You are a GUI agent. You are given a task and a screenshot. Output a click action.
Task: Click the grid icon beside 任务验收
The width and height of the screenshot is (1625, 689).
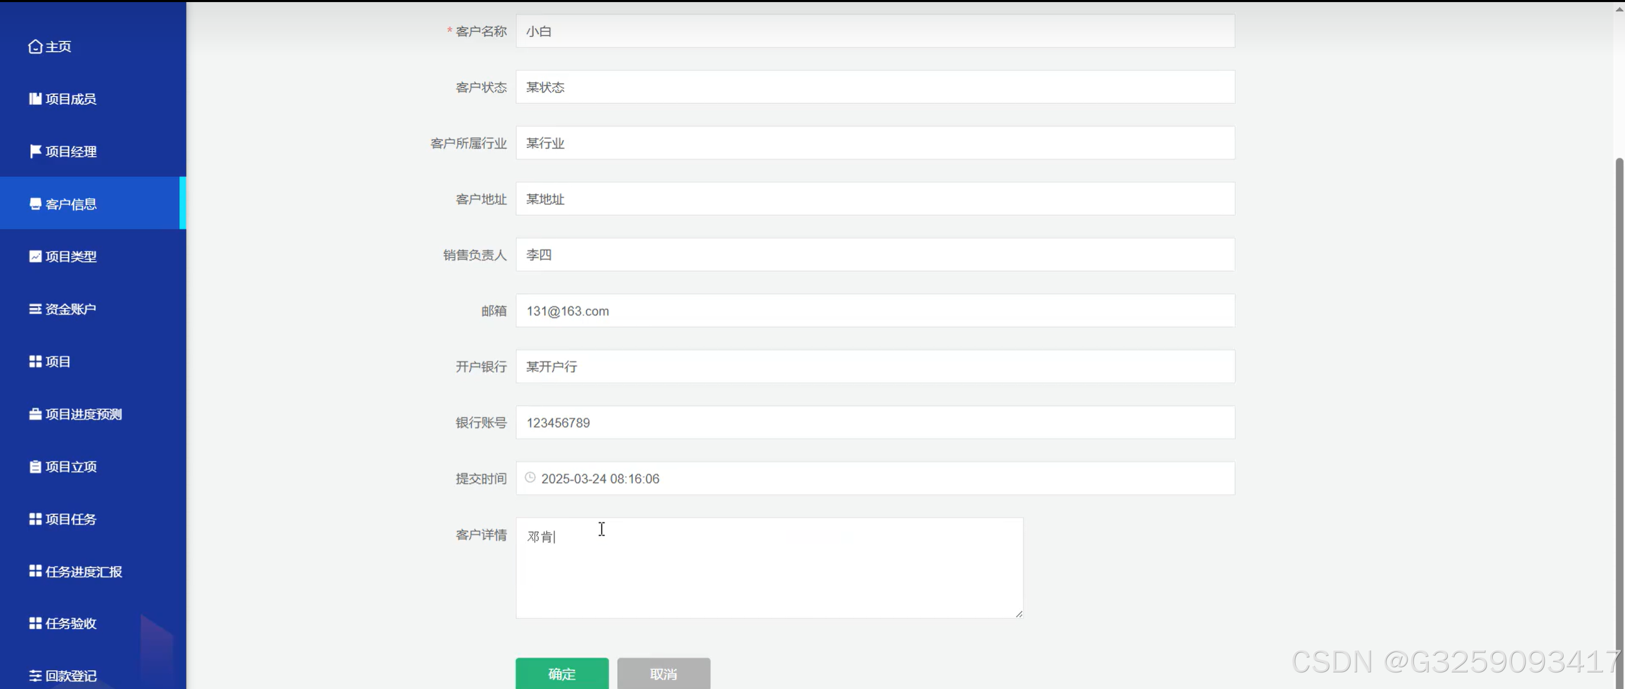tap(35, 623)
